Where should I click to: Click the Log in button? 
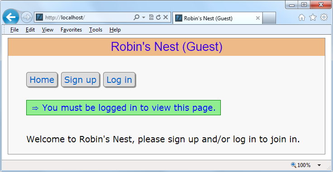(119, 80)
